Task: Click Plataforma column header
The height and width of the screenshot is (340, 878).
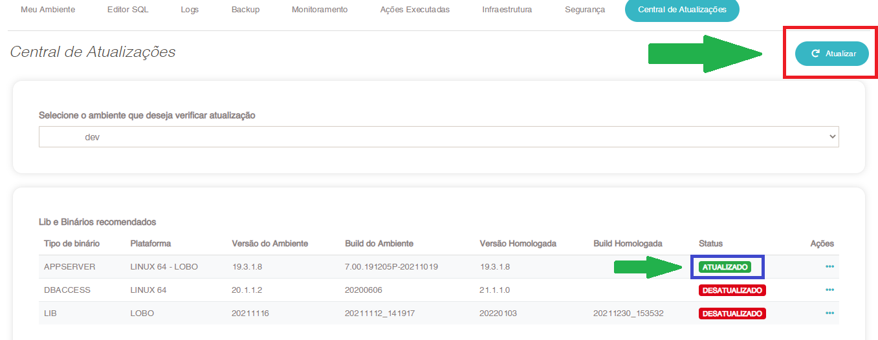Action: click(x=151, y=244)
